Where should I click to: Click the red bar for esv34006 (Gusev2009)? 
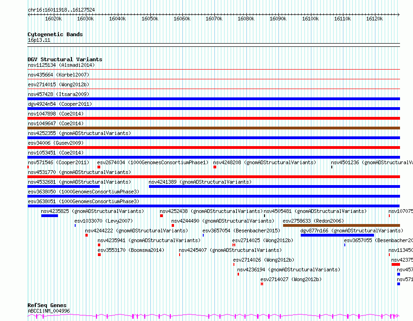coord(213,148)
